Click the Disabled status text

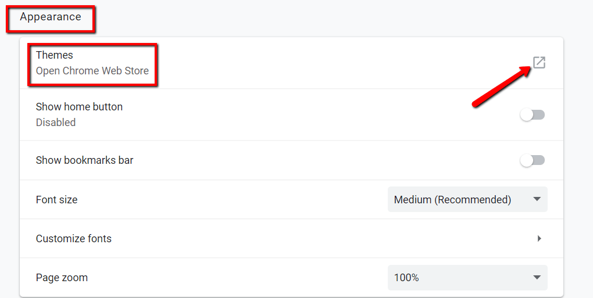click(56, 123)
